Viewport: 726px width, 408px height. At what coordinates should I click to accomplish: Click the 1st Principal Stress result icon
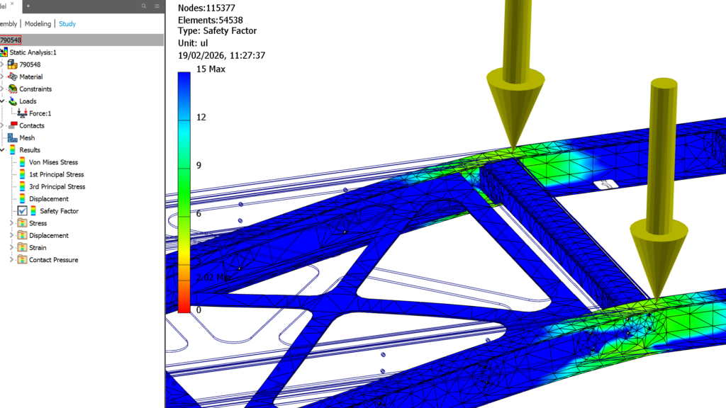pos(22,174)
